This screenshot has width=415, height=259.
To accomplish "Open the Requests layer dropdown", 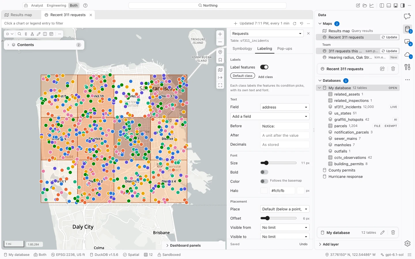I will point(267,34).
